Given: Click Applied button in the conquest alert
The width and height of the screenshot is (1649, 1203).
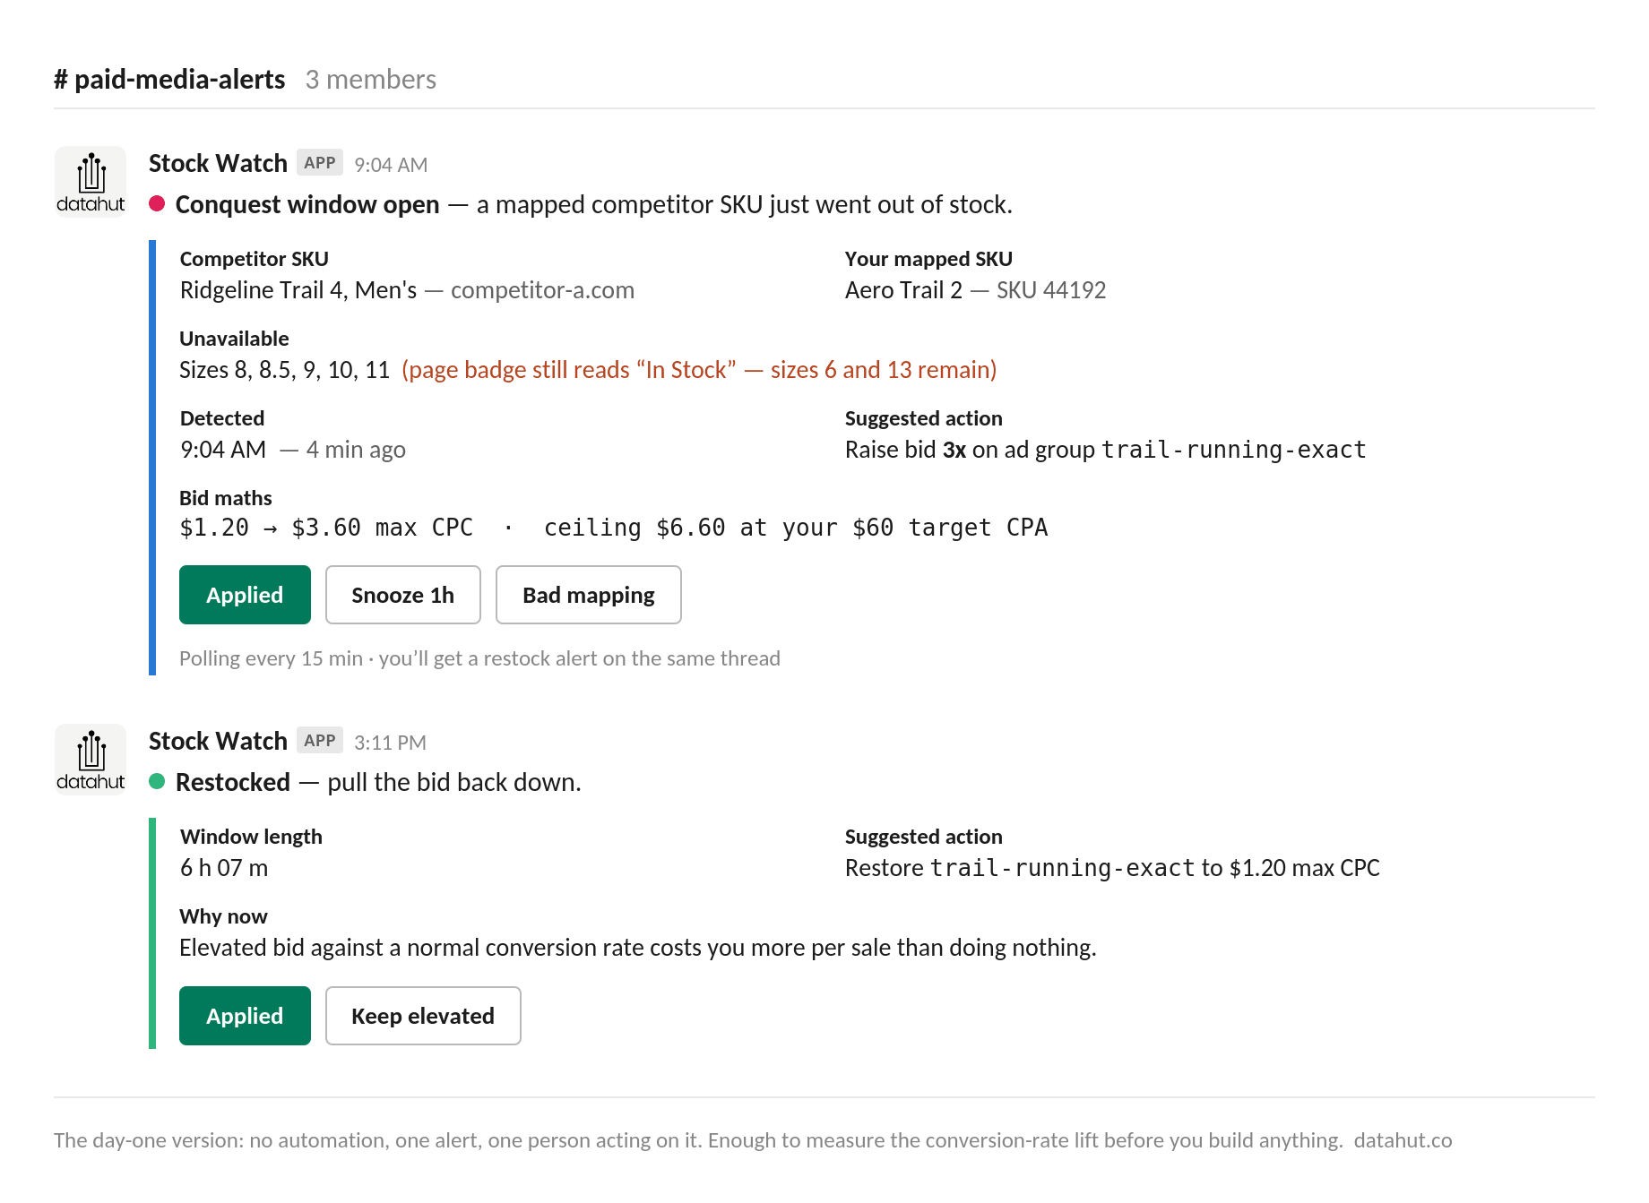Looking at the screenshot, I should pyautogui.click(x=245, y=595).
